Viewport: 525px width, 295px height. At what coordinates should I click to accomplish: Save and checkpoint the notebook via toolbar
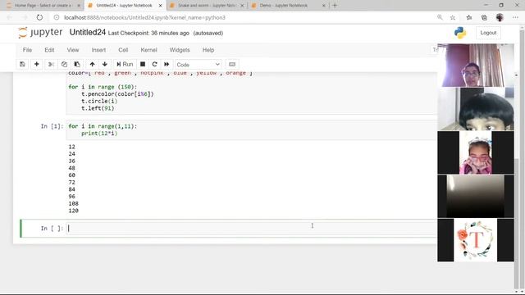click(x=22, y=64)
